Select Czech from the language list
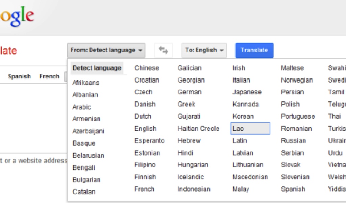This screenshot has width=346, height=203. click(x=143, y=92)
